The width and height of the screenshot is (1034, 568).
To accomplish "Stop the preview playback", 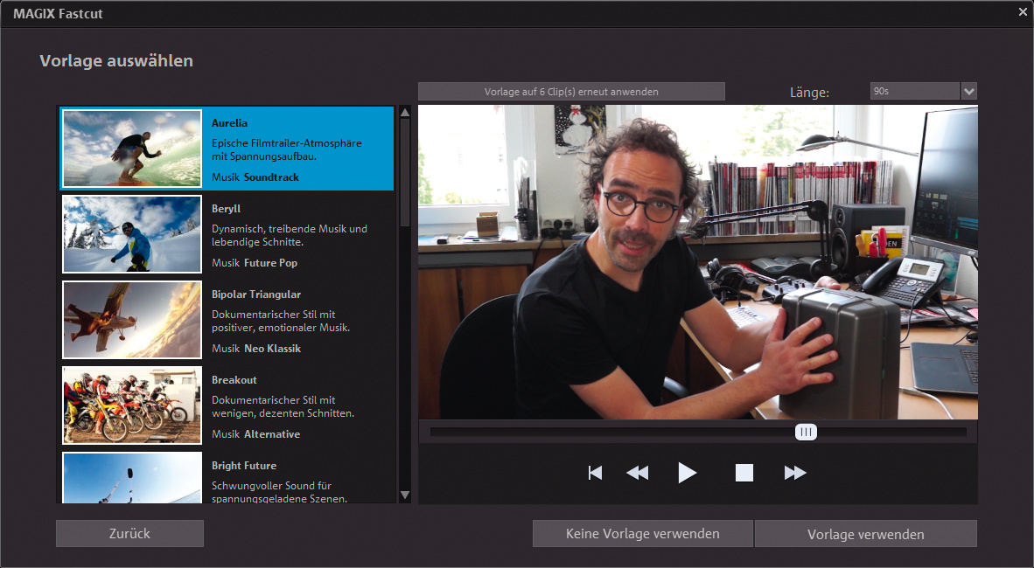I will 744,473.
